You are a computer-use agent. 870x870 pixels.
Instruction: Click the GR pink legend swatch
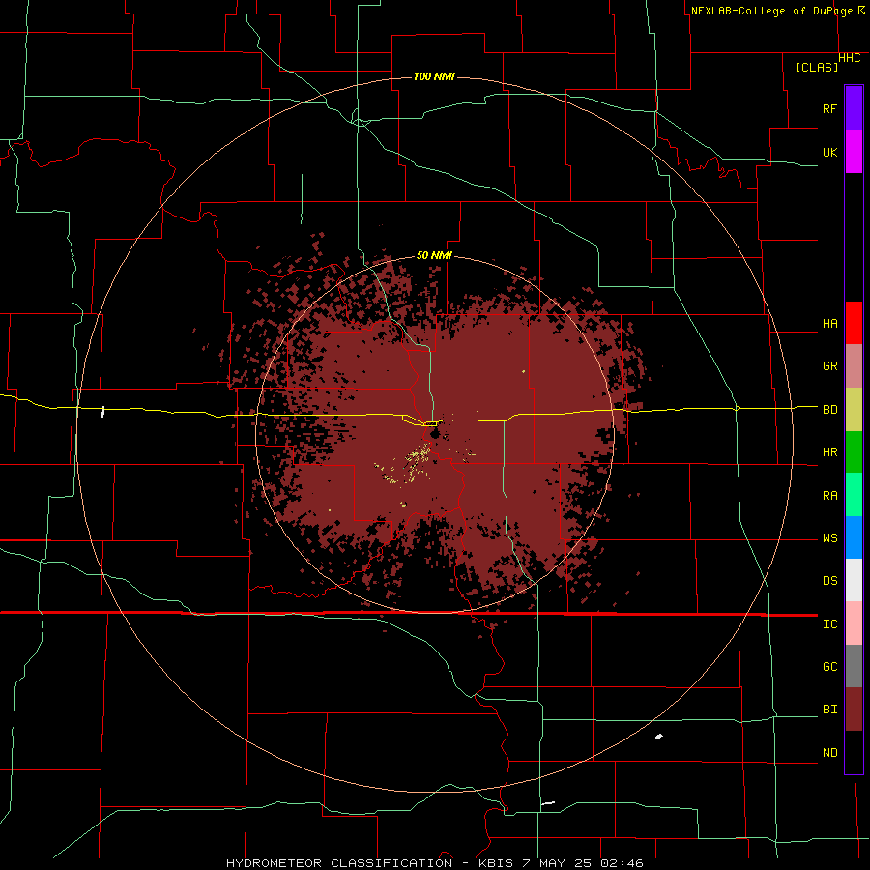(x=854, y=366)
